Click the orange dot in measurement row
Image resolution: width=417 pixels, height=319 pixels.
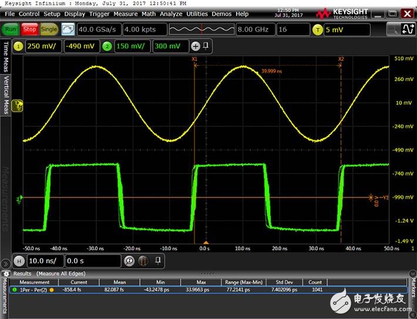(52, 290)
